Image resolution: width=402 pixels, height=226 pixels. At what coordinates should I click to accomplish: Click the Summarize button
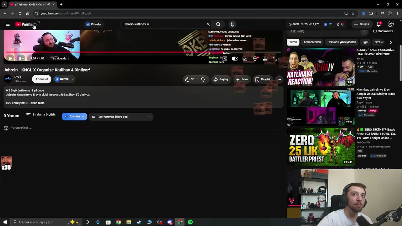pos(383,31)
